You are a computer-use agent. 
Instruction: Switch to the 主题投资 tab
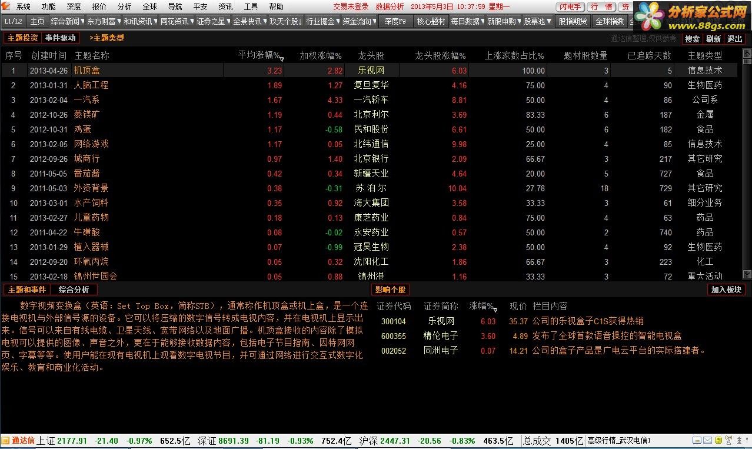pyautogui.click(x=22, y=38)
